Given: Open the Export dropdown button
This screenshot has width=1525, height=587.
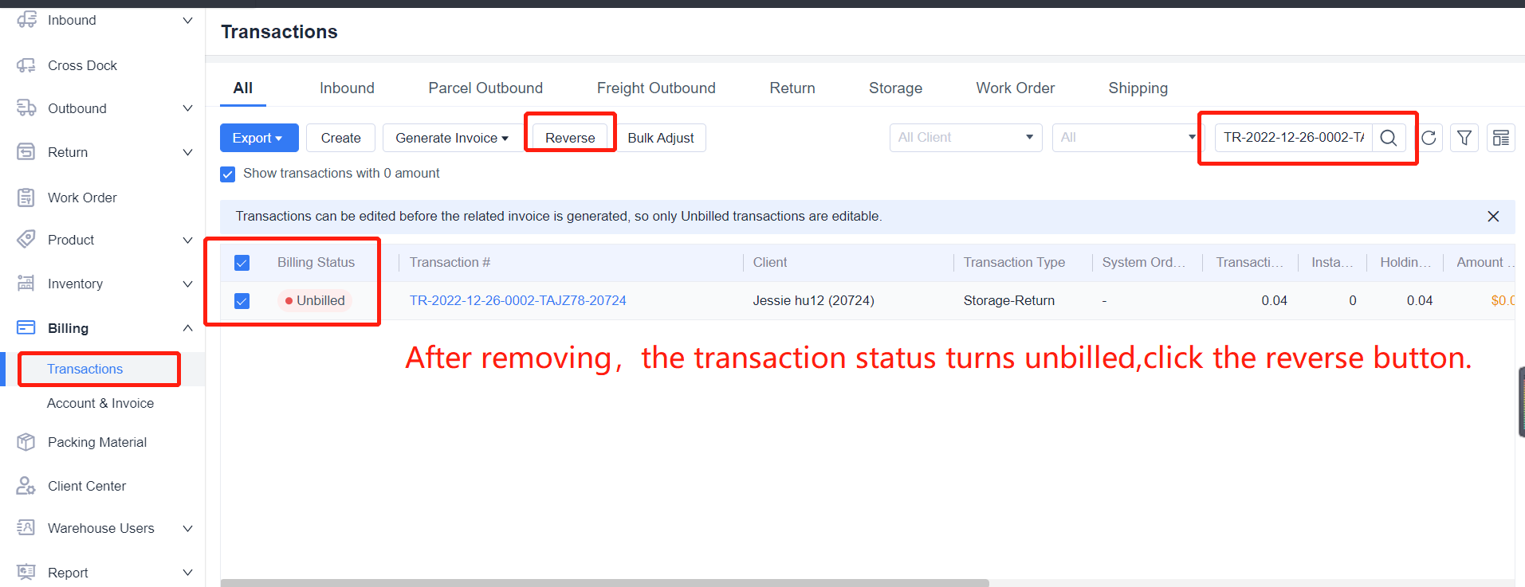Looking at the screenshot, I should [x=259, y=138].
